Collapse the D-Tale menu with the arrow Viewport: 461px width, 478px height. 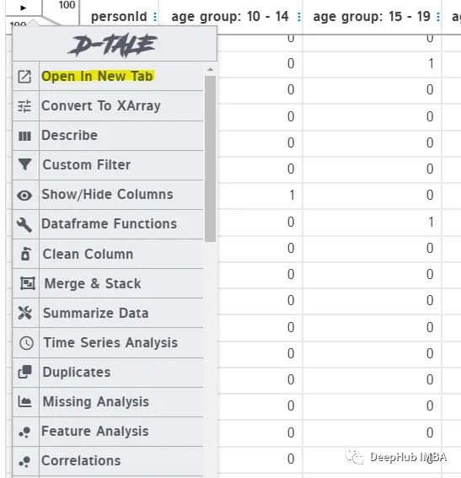23,8
